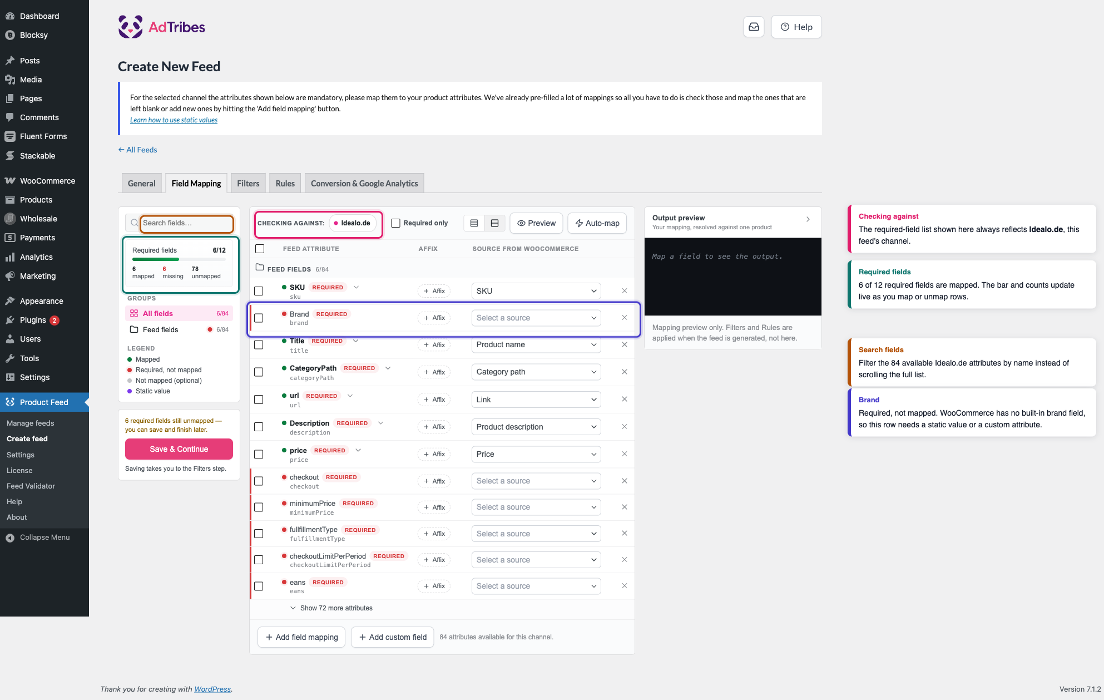Expand Show 72 more attributes

point(331,608)
